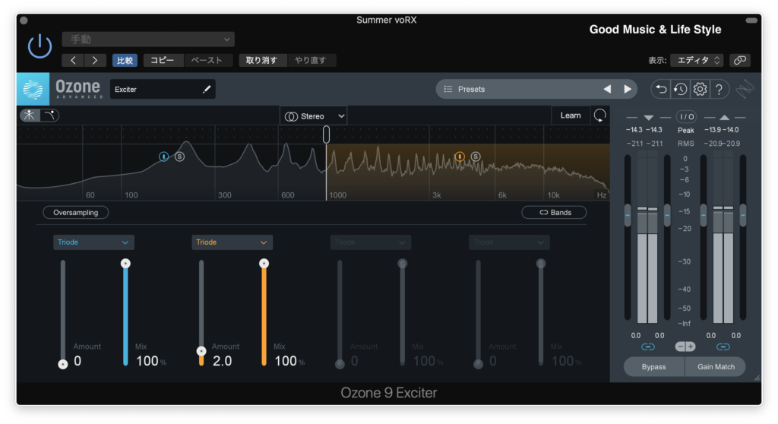The width and height of the screenshot is (778, 424).
Task: Open the エディタ view dropdown
Action: click(697, 60)
